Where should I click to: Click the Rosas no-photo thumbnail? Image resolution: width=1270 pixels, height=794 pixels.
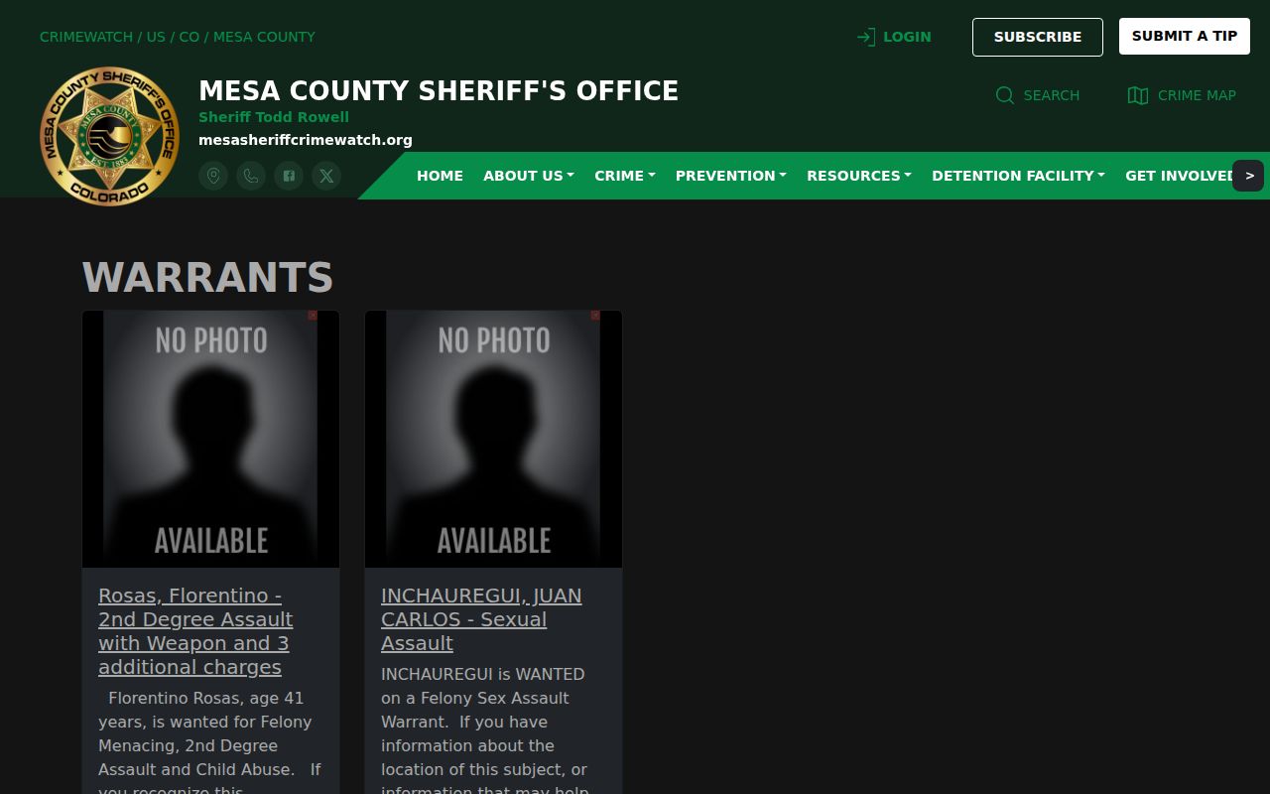pos(210,439)
